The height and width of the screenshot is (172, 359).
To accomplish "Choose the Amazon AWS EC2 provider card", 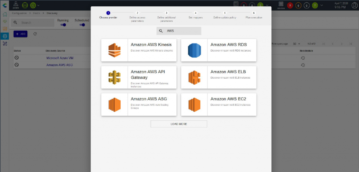I will [219, 105].
